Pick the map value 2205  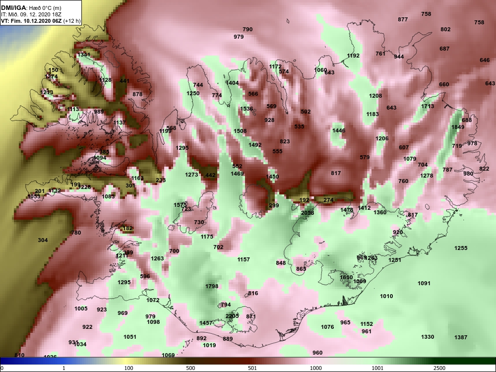232,316
